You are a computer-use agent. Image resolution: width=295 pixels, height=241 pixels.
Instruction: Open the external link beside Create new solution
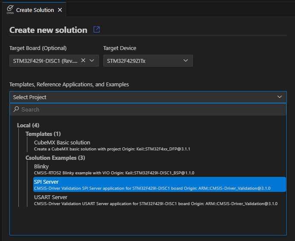tap(96, 29)
